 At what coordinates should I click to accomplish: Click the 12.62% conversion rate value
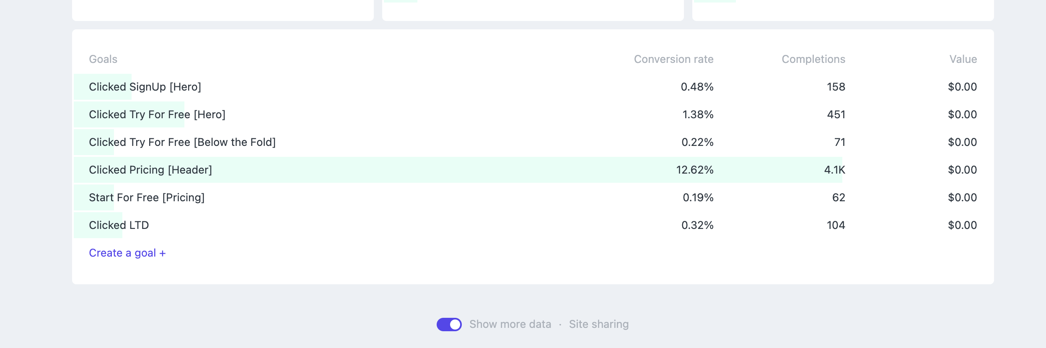click(x=694, y=170)
